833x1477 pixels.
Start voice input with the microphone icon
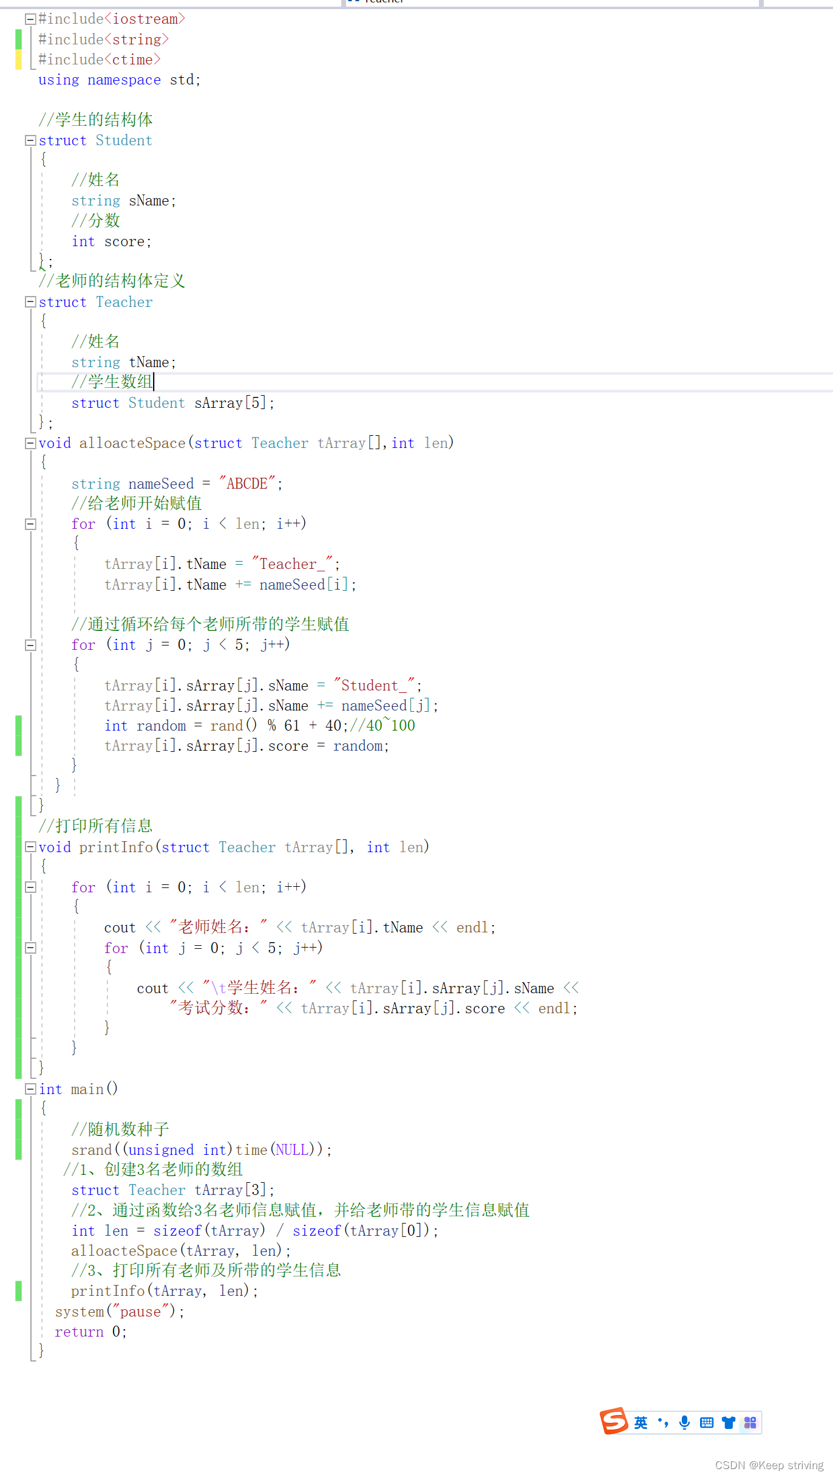684,1422
